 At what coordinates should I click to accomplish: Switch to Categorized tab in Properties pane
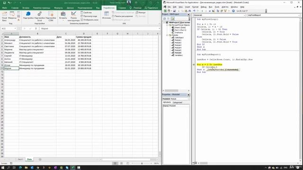click(x=177, y=102)
